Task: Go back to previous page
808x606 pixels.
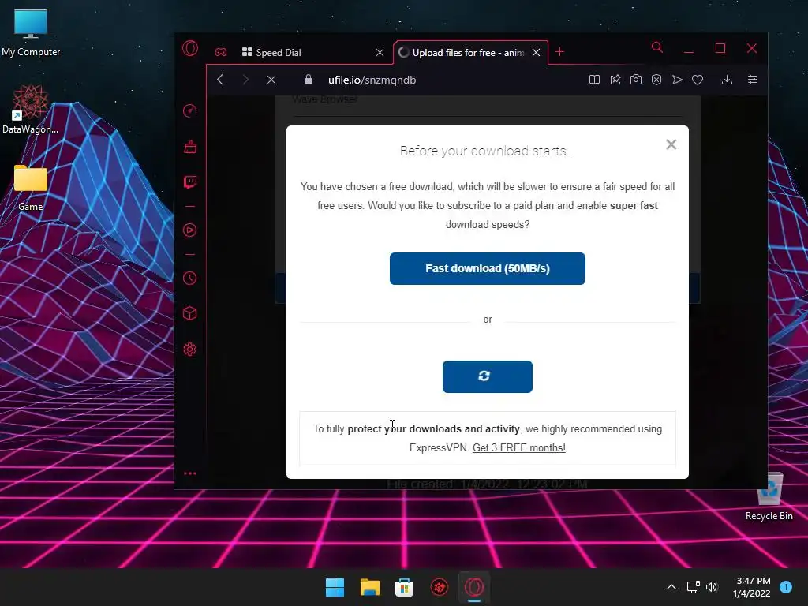Action: [220, 80]
